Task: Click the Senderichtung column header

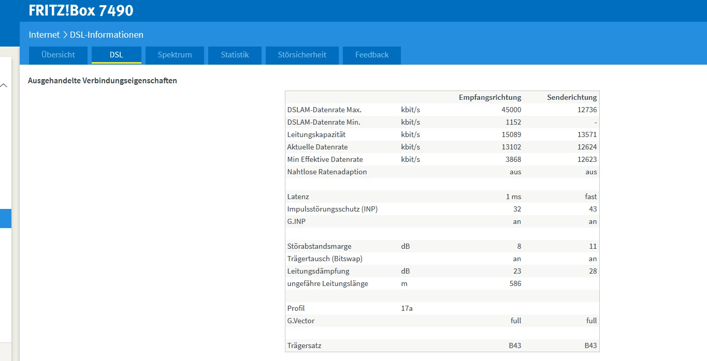Action: (x=572, y=97)
